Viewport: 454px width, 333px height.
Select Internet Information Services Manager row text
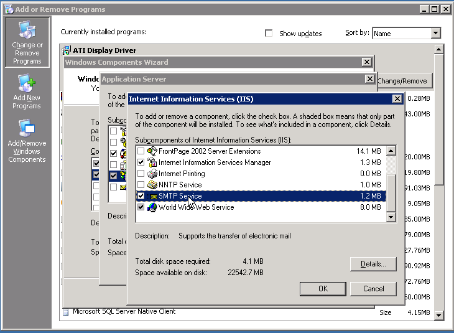tap(215, 162)
